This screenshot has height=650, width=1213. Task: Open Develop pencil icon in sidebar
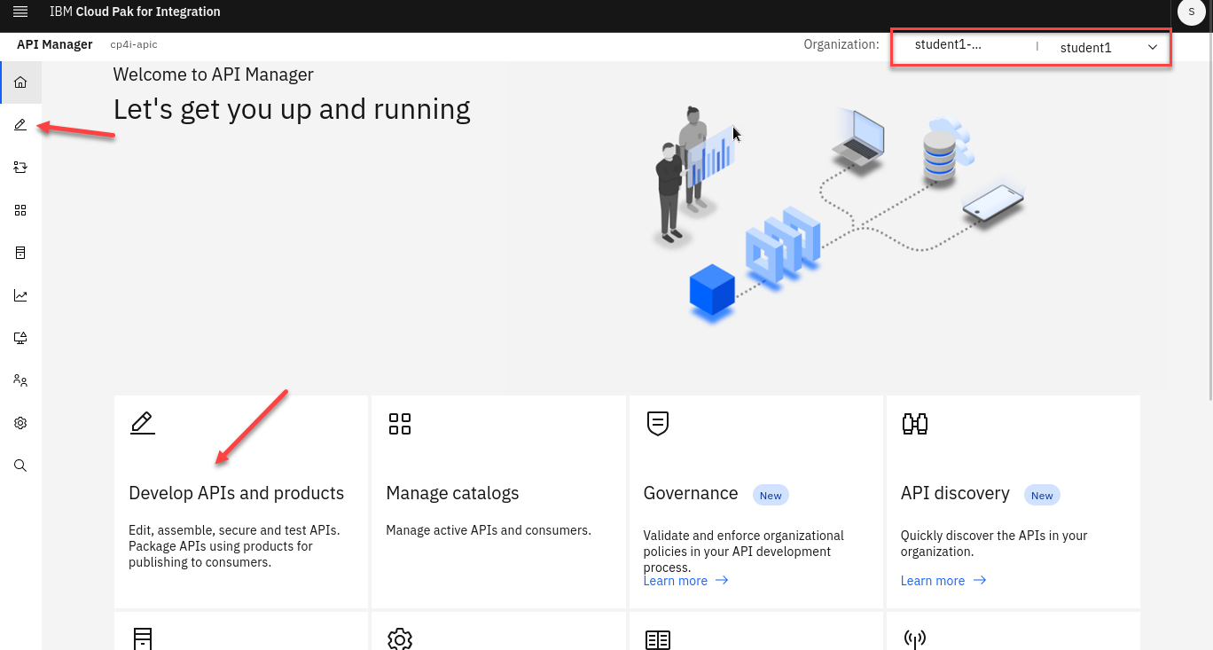click(x=20, y=125)
